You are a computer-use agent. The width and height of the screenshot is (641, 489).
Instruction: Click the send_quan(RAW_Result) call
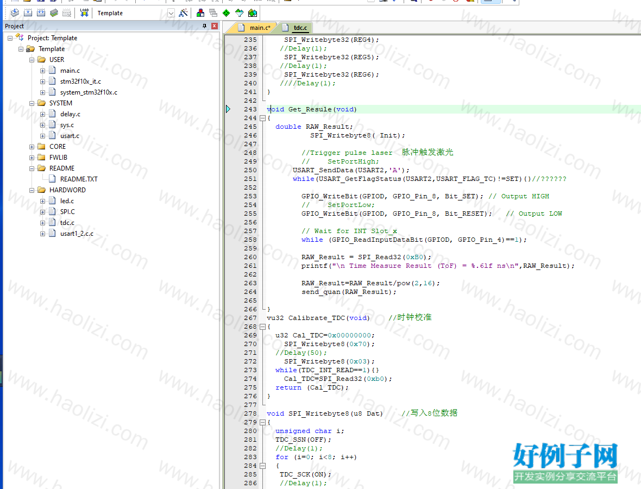click(x=349, y=292)
